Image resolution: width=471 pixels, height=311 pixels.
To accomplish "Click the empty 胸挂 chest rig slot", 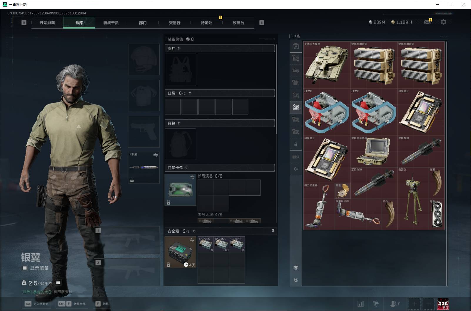I will [x=180, y=70].
